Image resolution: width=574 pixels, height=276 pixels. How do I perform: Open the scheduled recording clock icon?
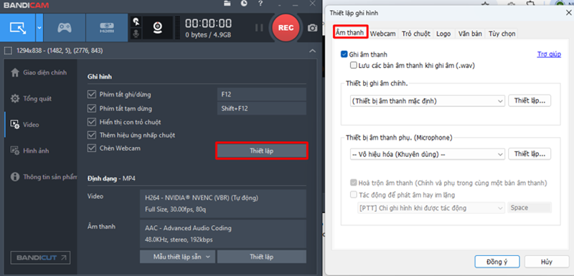point(244,4)
